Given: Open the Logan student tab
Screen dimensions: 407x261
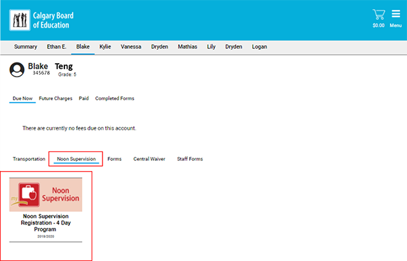Looking at the screenshot, I should [259, 47].
